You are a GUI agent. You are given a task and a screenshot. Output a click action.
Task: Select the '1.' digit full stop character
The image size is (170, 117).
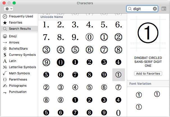46,25
